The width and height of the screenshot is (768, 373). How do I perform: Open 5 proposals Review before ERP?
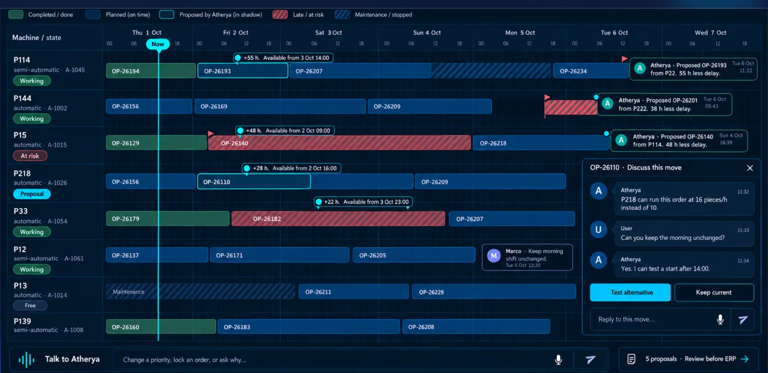689,359
